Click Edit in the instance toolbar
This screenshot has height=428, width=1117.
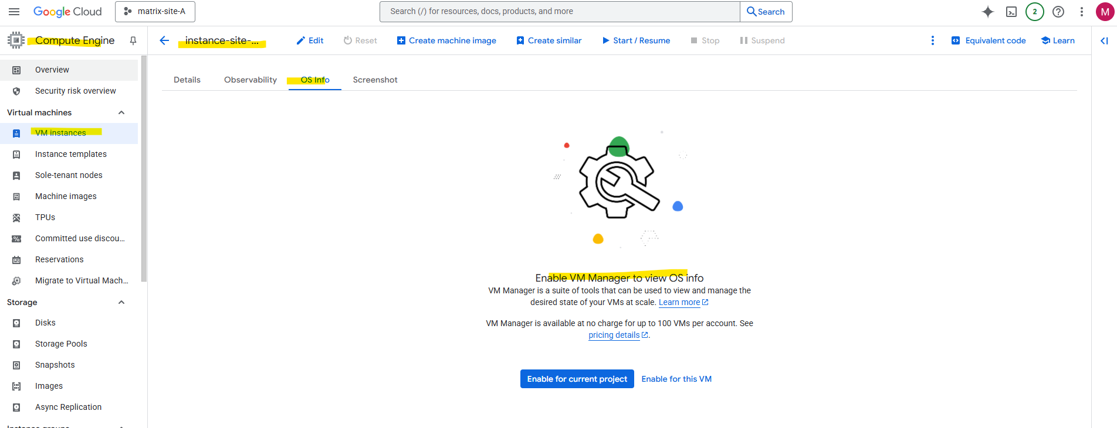tap(310, 40)
